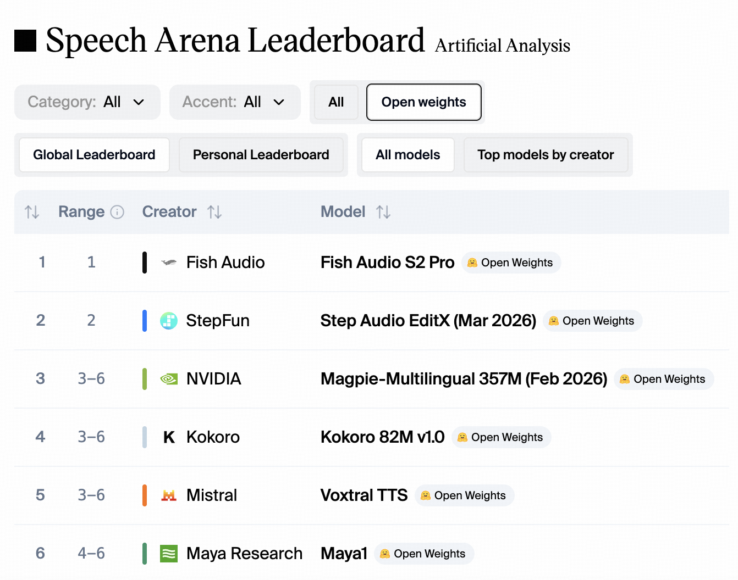Click the Mistral creator name
738x580 pixels.
212,495
